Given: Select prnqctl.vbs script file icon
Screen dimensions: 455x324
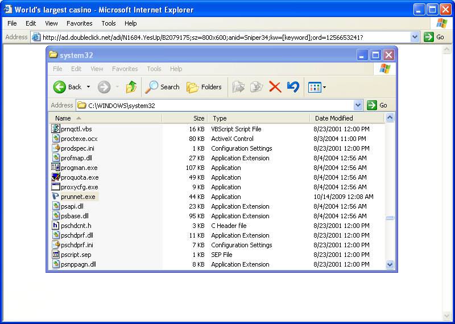Looking at the screenshot, I should pyautogui.click(x=56, y=129).
